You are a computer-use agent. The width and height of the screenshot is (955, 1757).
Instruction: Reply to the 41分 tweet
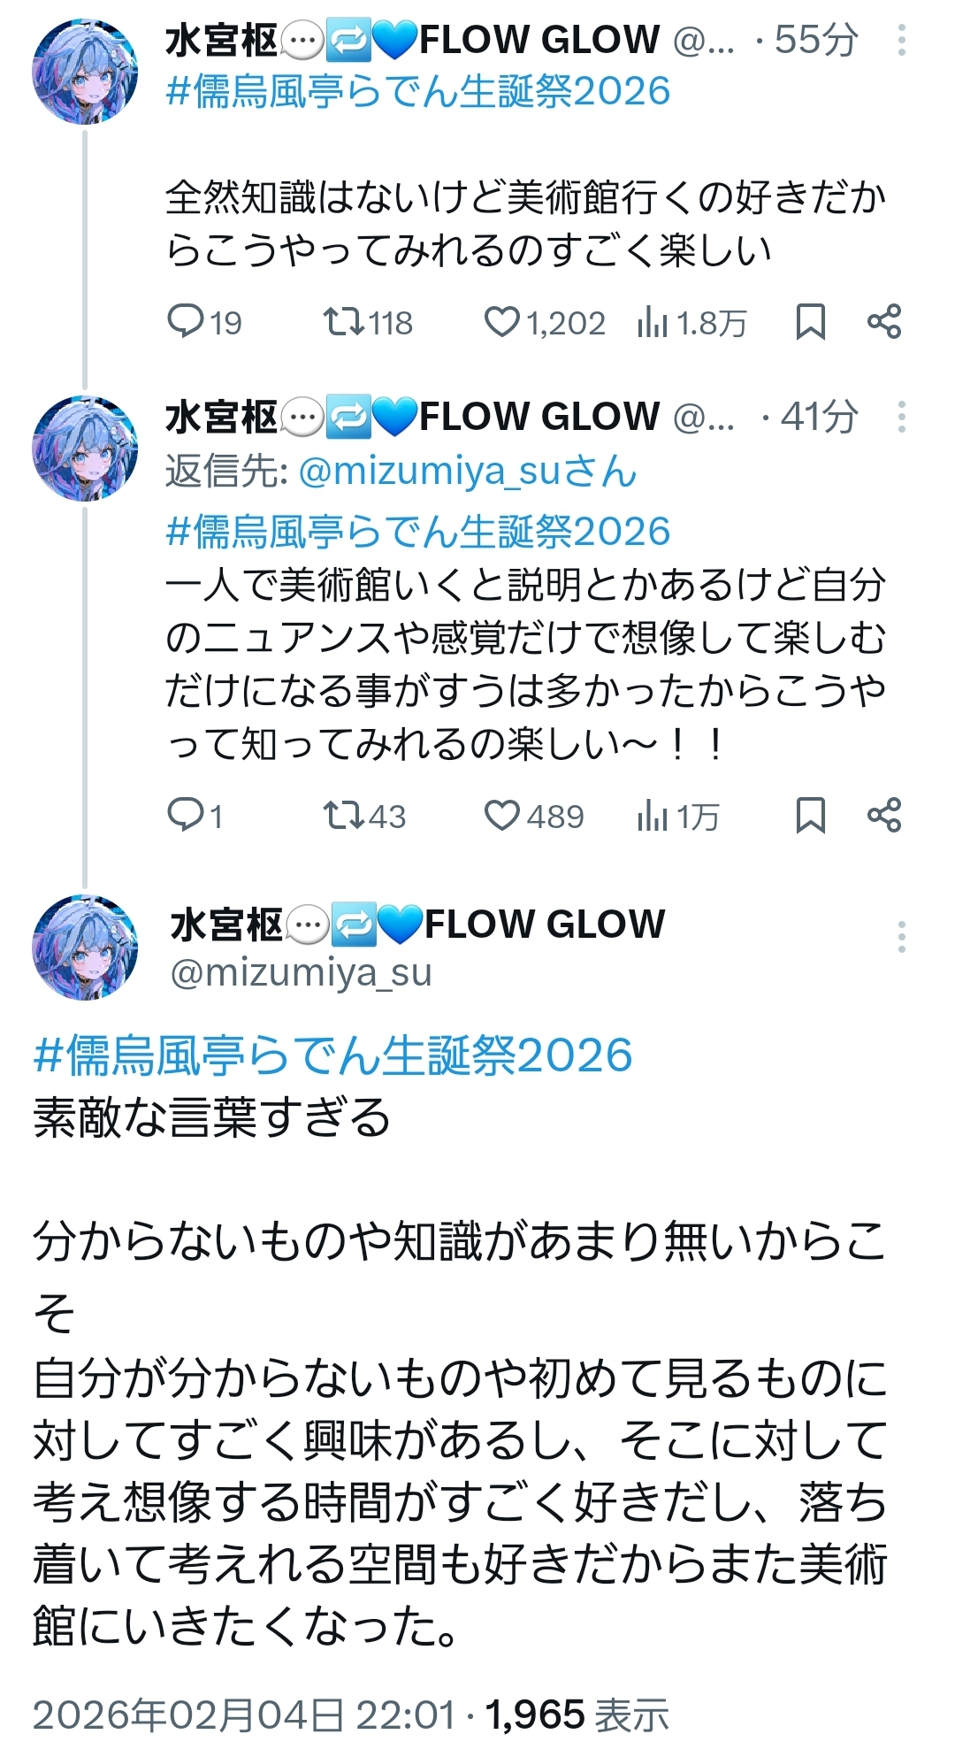(195, 815)
